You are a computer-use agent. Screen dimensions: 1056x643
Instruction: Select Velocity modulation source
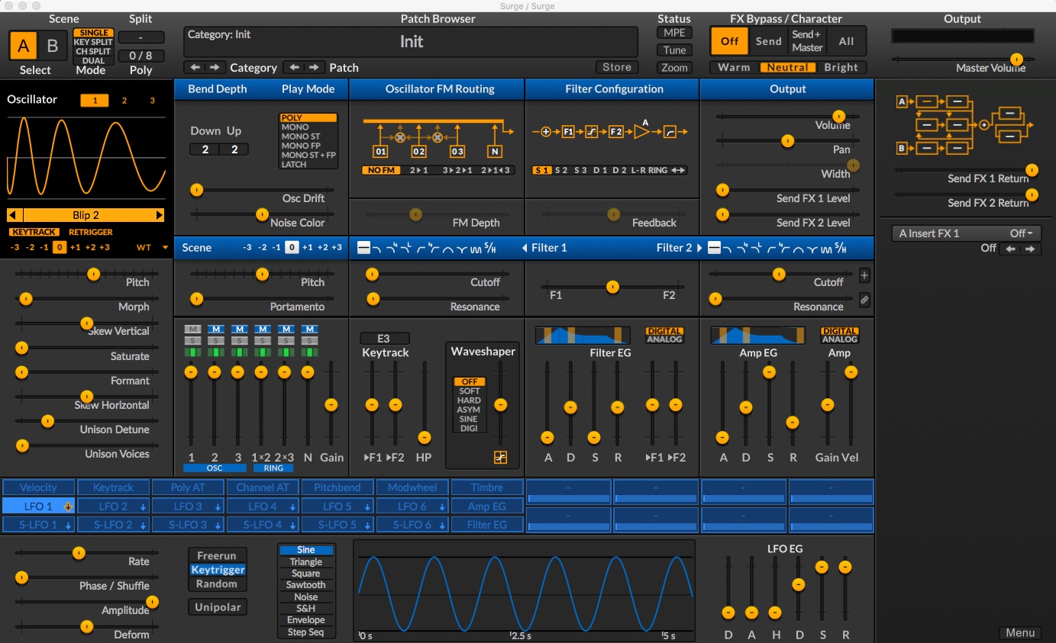pyautogui.click(x=38, y=487)
